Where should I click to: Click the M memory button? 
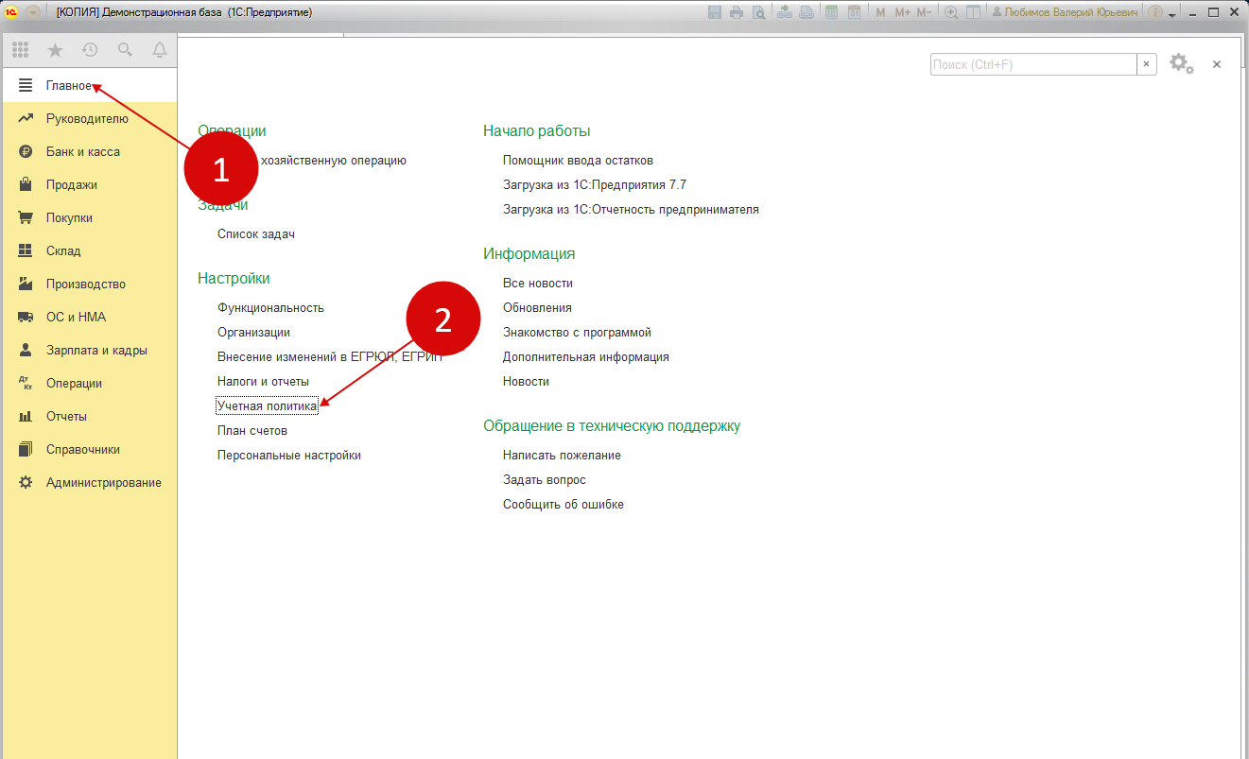pos(880,12)
